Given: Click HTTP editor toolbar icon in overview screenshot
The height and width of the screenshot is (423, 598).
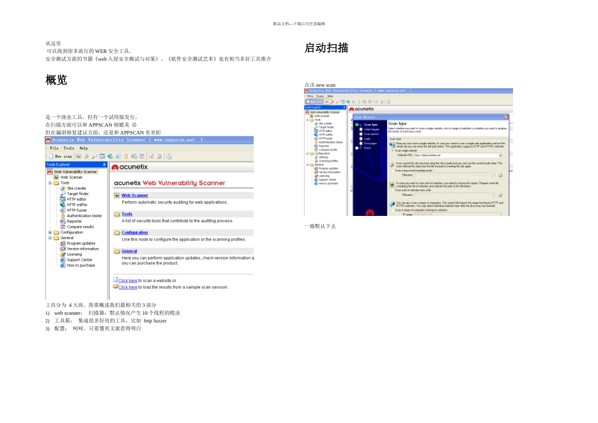Looking at the screenshot, I should pos(102,156).
